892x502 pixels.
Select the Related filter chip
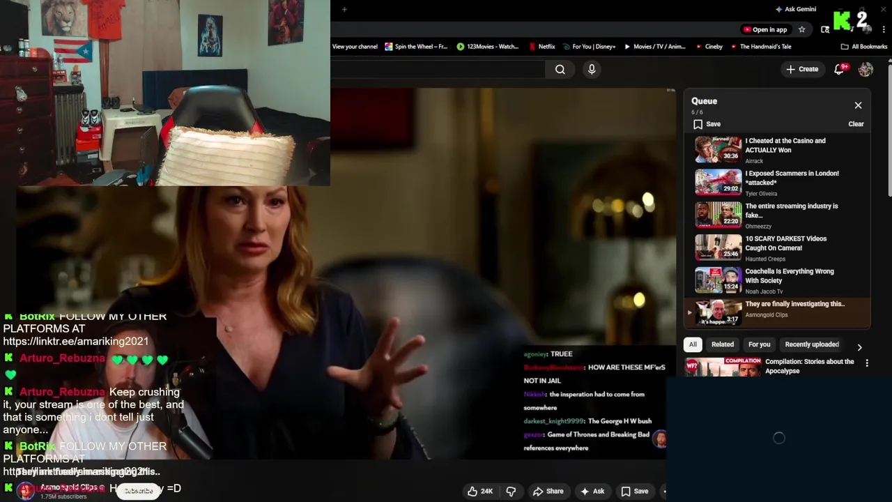click(723, 344)
